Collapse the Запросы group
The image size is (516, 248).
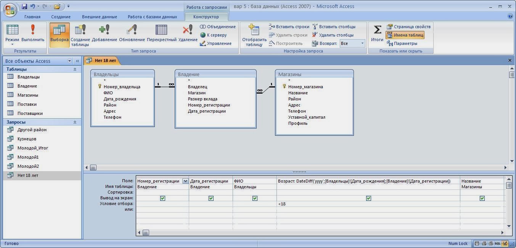point(75,122)
